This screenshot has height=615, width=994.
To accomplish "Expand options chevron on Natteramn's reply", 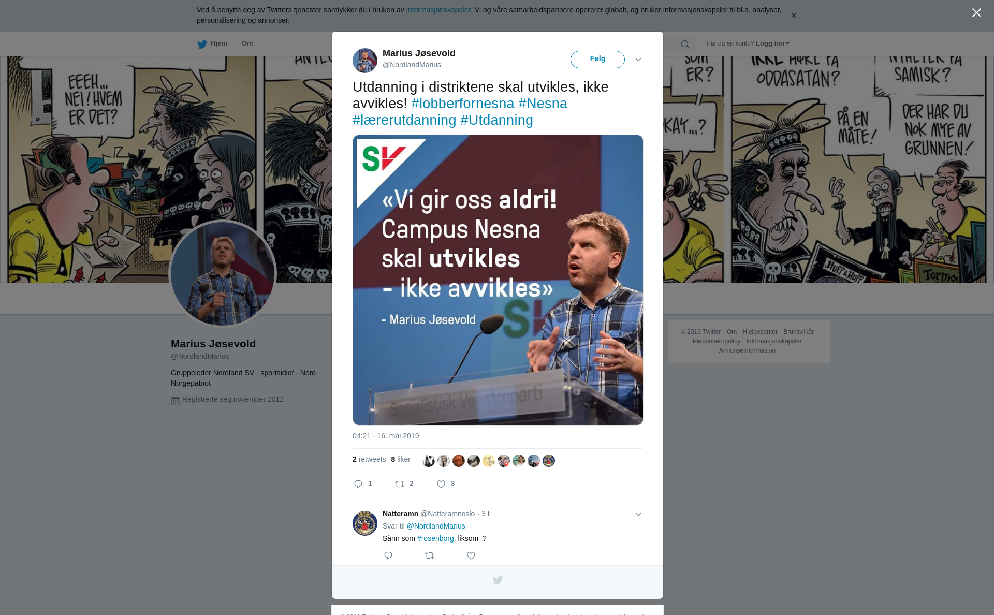I will click(x=638, y=514).
